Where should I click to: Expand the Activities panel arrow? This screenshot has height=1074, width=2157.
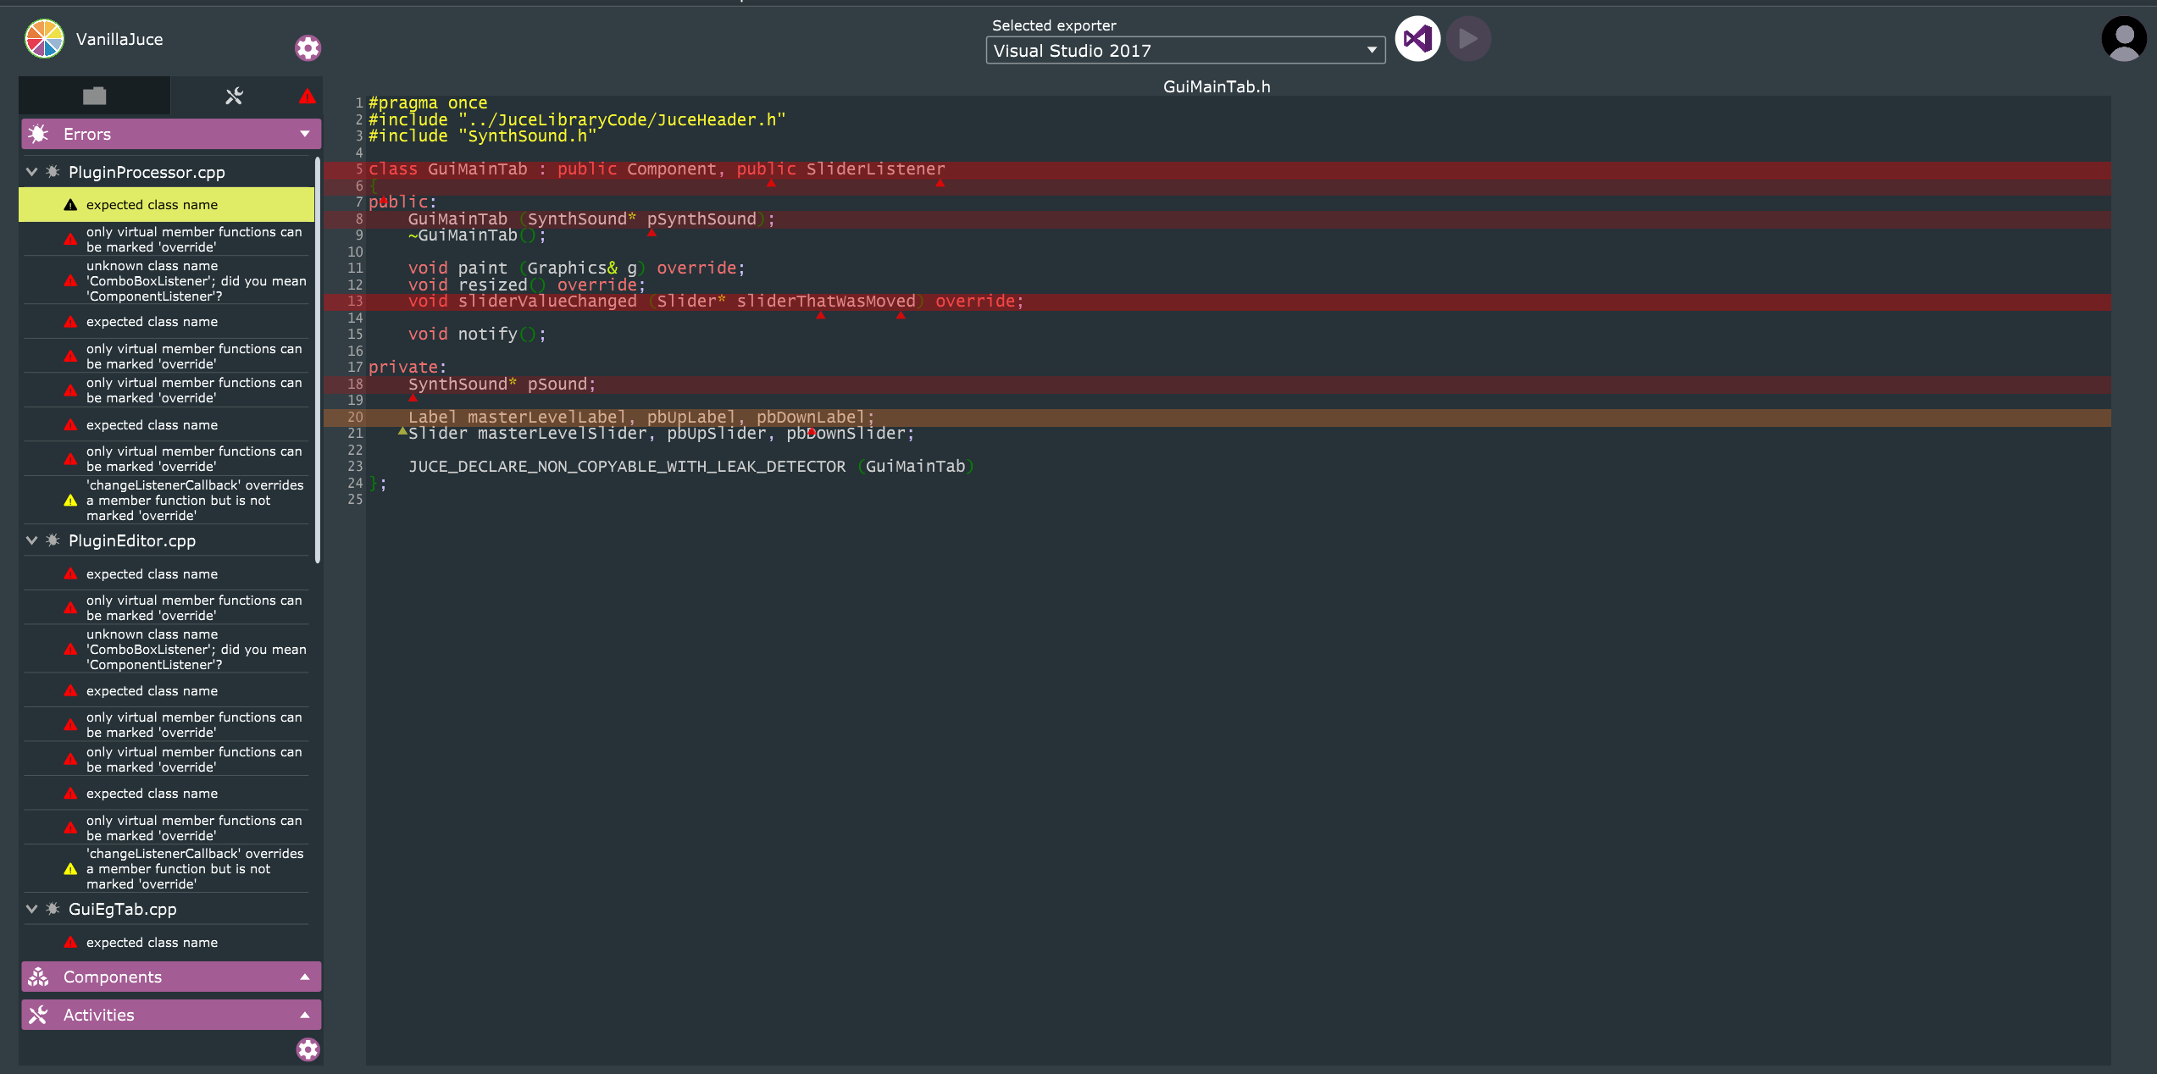305,1015
